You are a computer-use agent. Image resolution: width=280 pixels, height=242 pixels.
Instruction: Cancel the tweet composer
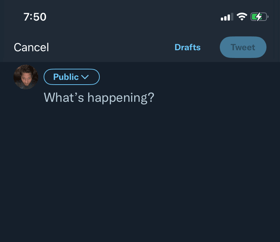pos(31,47)
